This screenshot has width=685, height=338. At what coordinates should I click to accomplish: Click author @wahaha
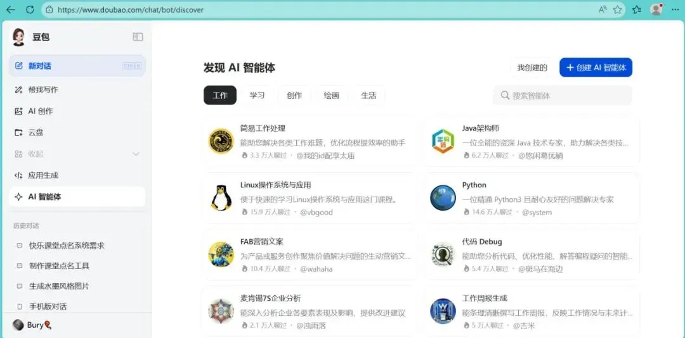click(316, 269)
